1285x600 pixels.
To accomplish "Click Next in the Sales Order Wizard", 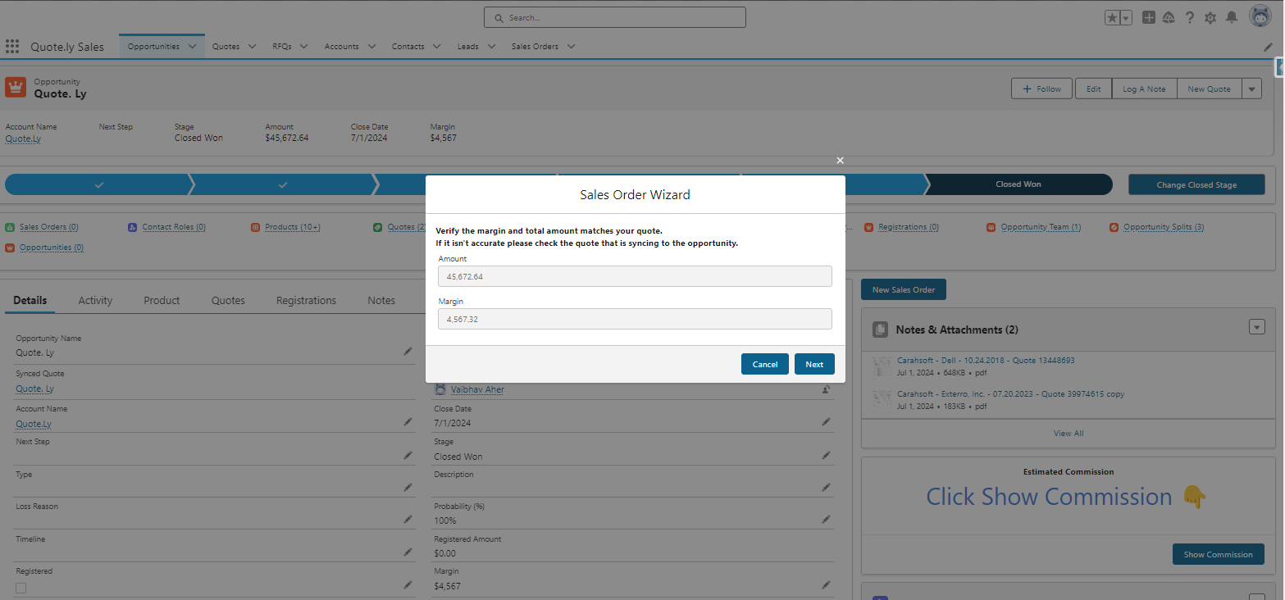I will (x=814, y=364).
